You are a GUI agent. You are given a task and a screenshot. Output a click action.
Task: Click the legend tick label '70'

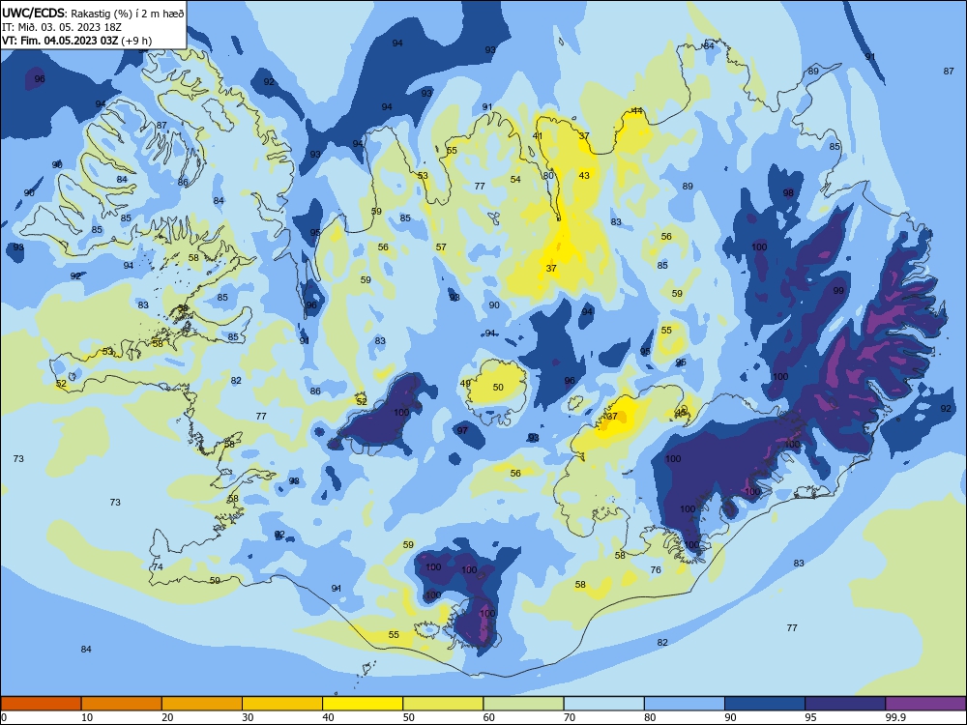570,717
